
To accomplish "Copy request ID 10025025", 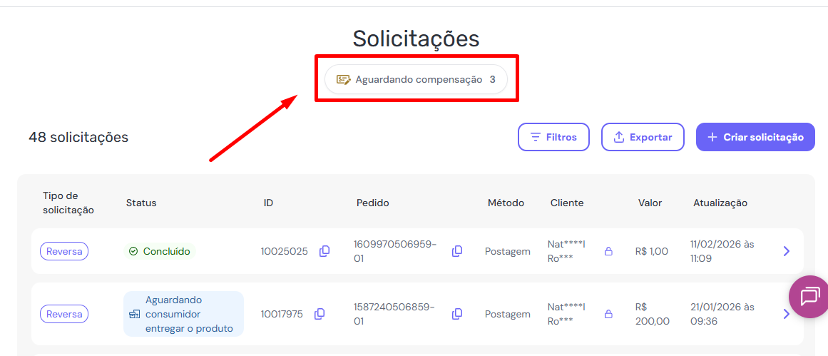I will click(324, 251).
